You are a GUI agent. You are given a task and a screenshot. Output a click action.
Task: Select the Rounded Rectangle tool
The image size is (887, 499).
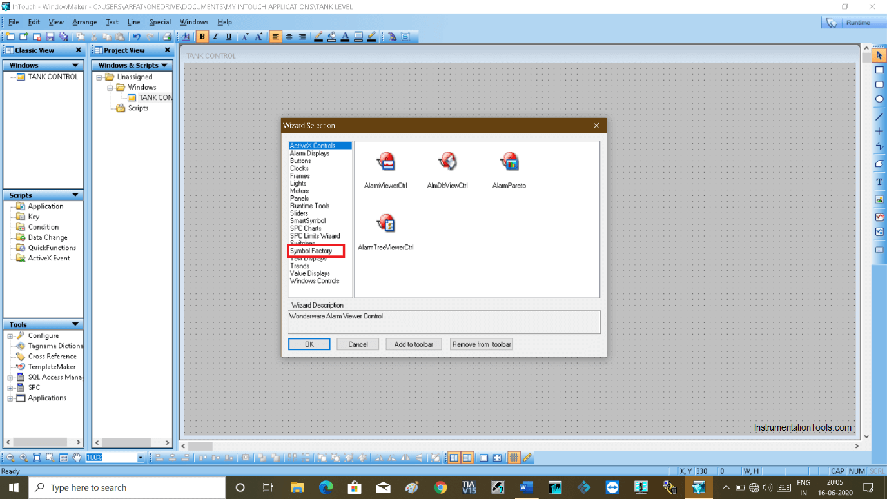879,84
